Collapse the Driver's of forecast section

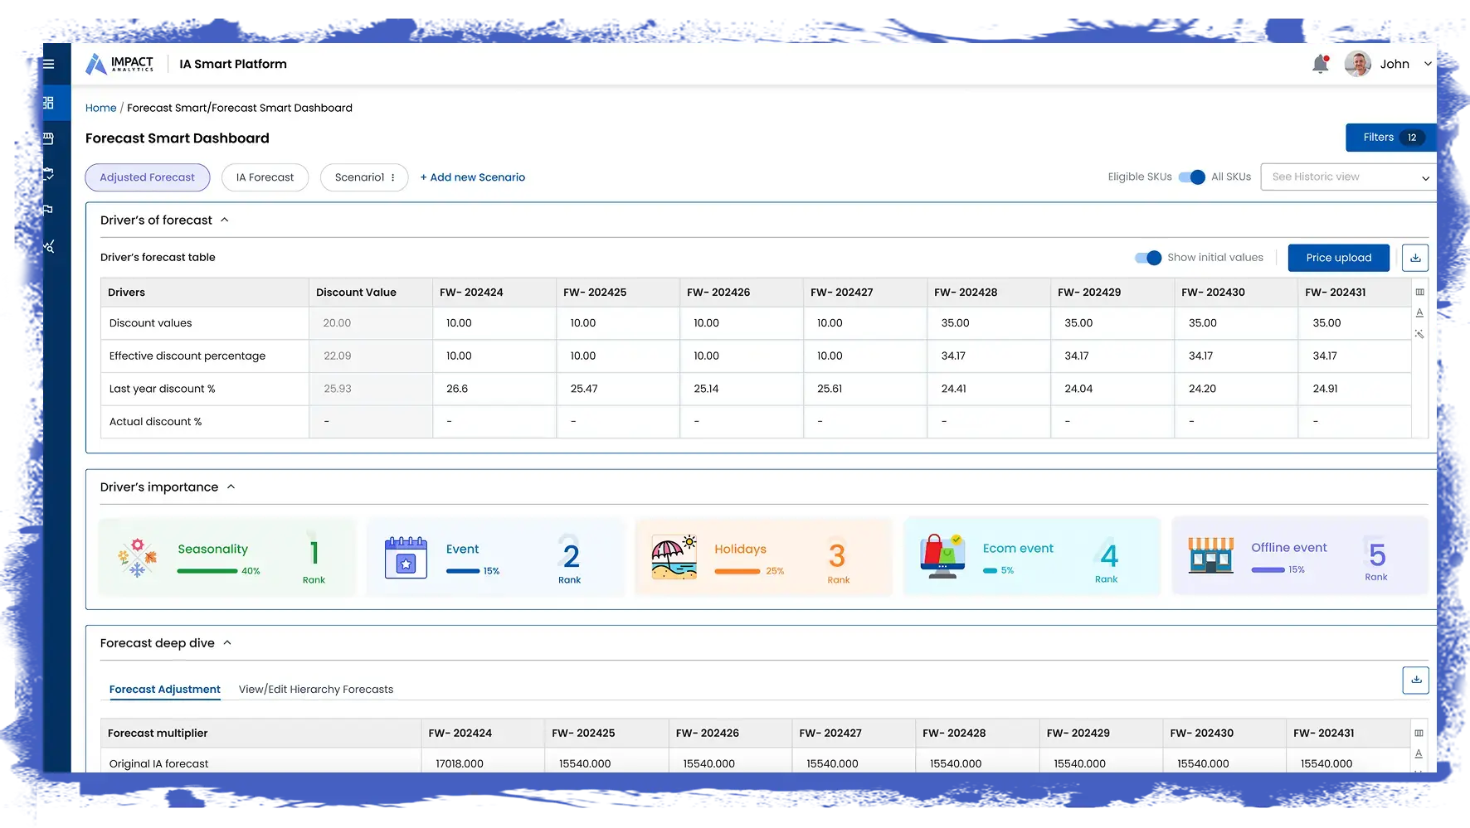tap(224, 220)
